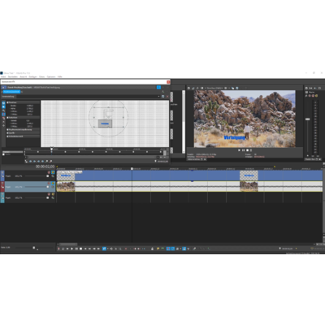Select the normal edit tool in pan/crop sidebar
Viewport: 325px width, 325px height.
(x=3, y=107)
